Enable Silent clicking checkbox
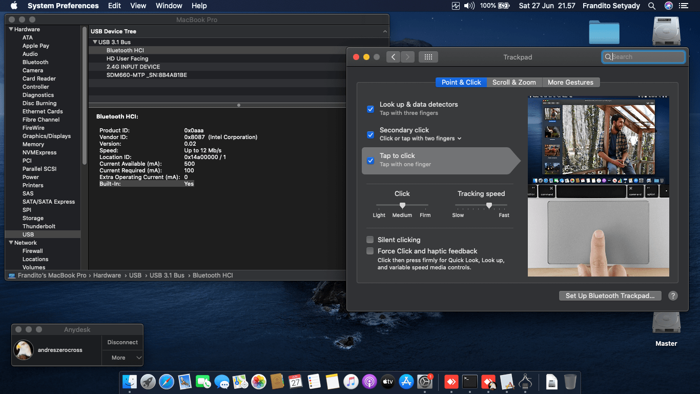Viewport: 700px width, 394px height. pos(370,240)
